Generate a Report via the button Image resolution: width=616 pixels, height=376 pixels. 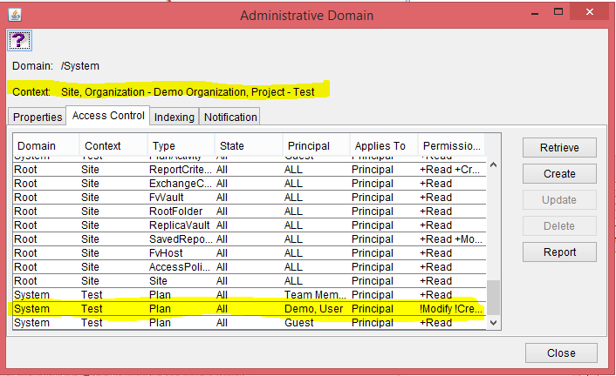[x=559, y=252]
